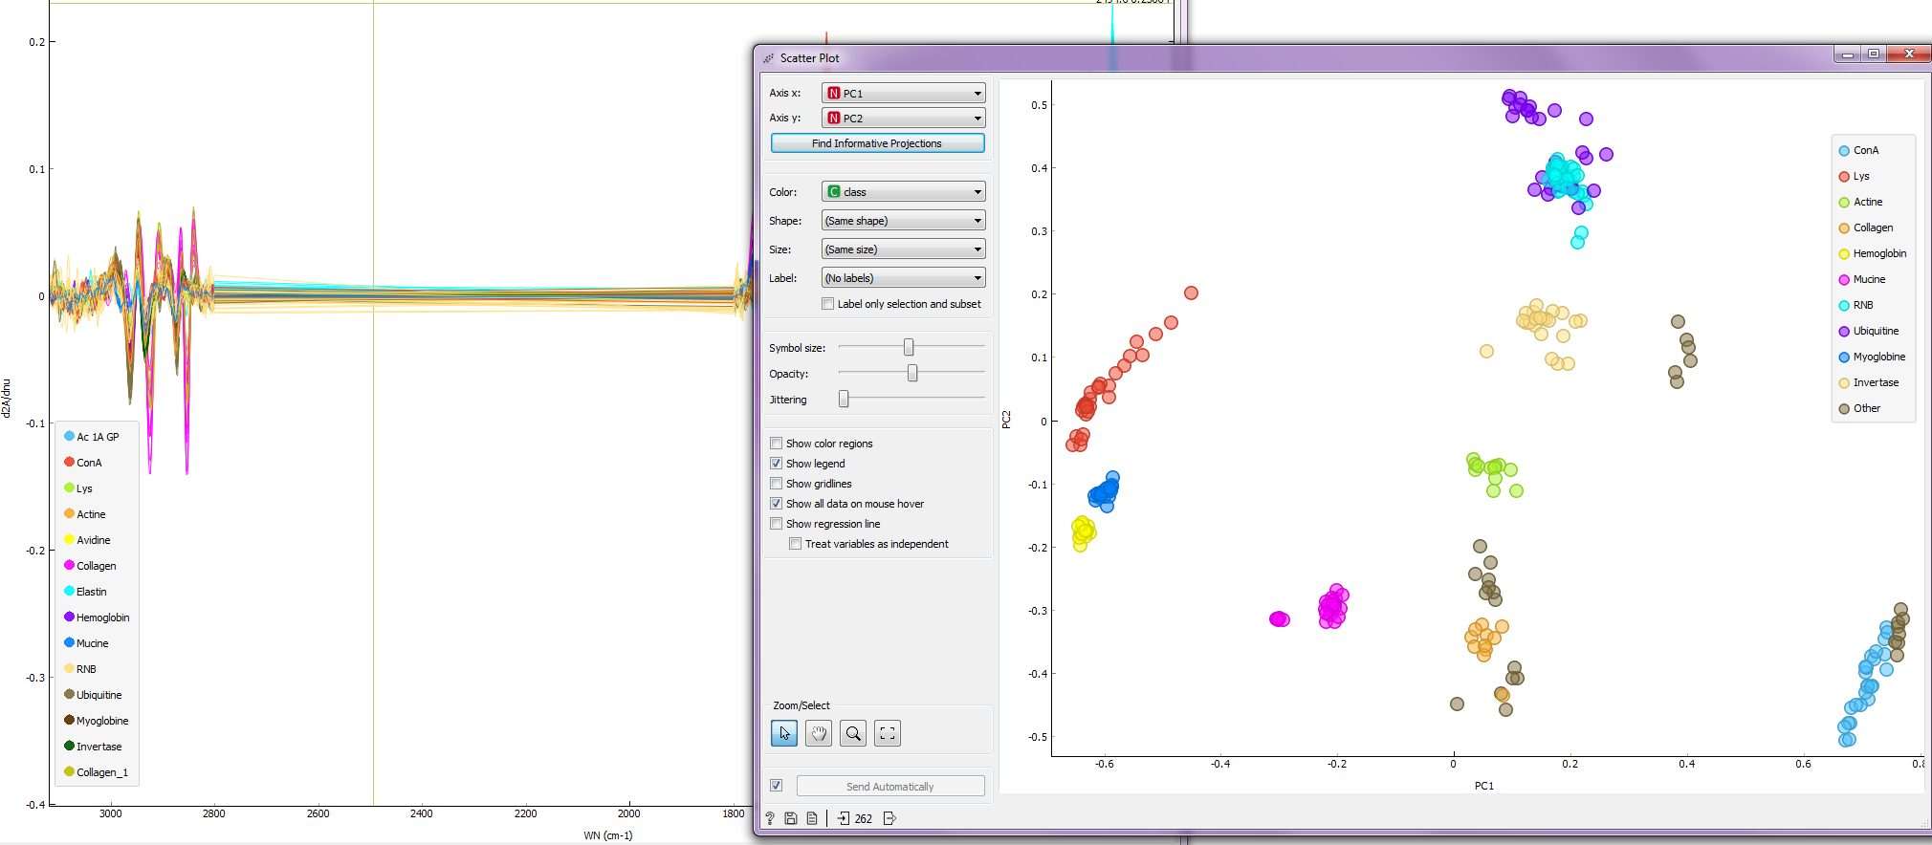Screen dimensions: 1932x845
Task: Click the Opacity slider handle
Action: point(912,373)
